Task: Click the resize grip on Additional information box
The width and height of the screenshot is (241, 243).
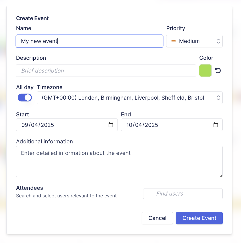Action: click(x=221, y=176)
